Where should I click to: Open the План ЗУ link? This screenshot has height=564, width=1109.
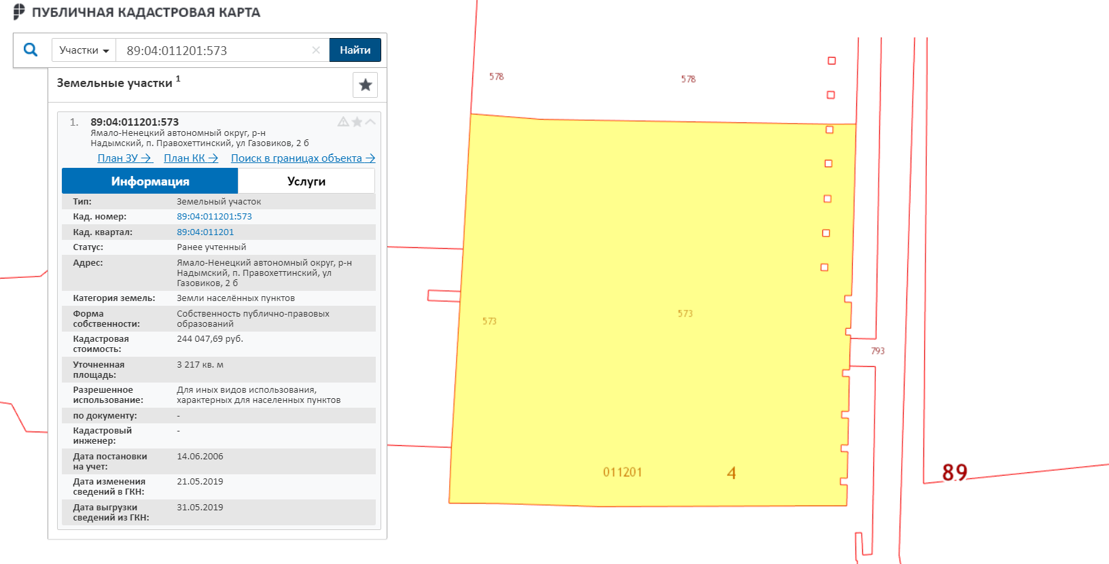pos(124,158)
